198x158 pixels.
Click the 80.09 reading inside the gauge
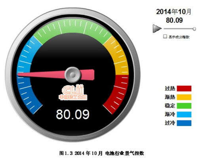73,114
